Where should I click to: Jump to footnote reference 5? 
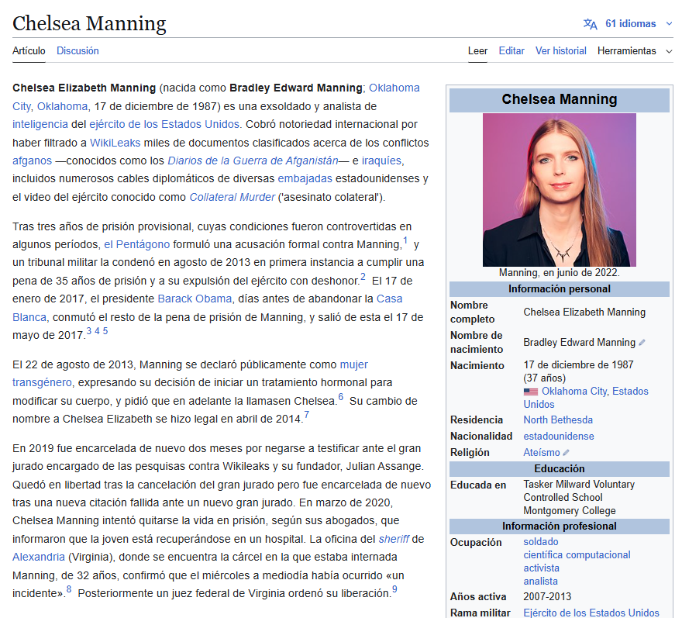coord(105,331)
